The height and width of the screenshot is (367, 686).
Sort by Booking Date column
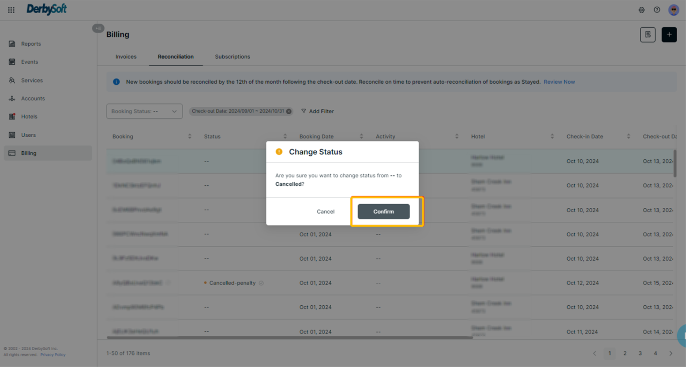(361, 136)
